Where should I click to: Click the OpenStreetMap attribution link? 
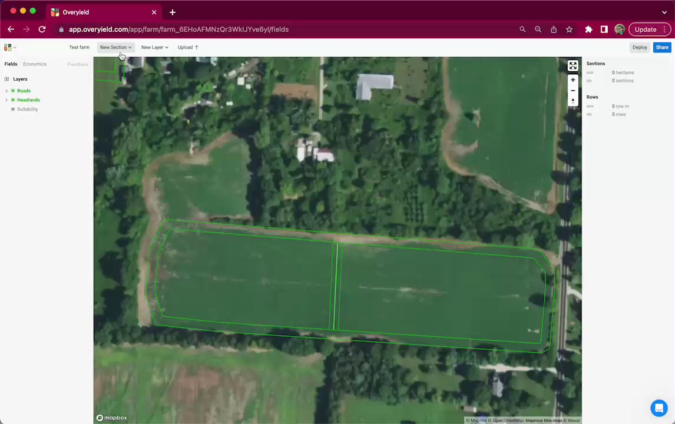point(506,420)
